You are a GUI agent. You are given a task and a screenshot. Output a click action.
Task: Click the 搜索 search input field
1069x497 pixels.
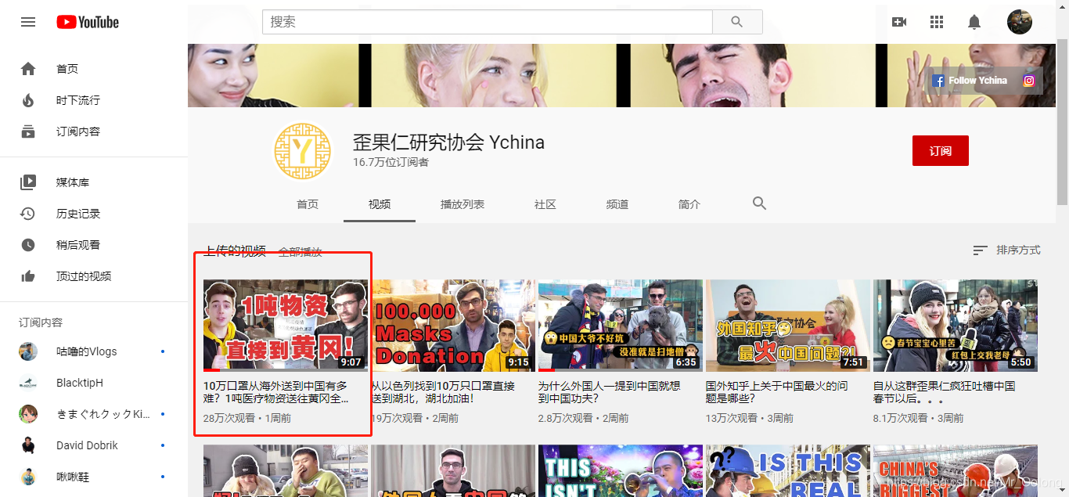(488, 22)
